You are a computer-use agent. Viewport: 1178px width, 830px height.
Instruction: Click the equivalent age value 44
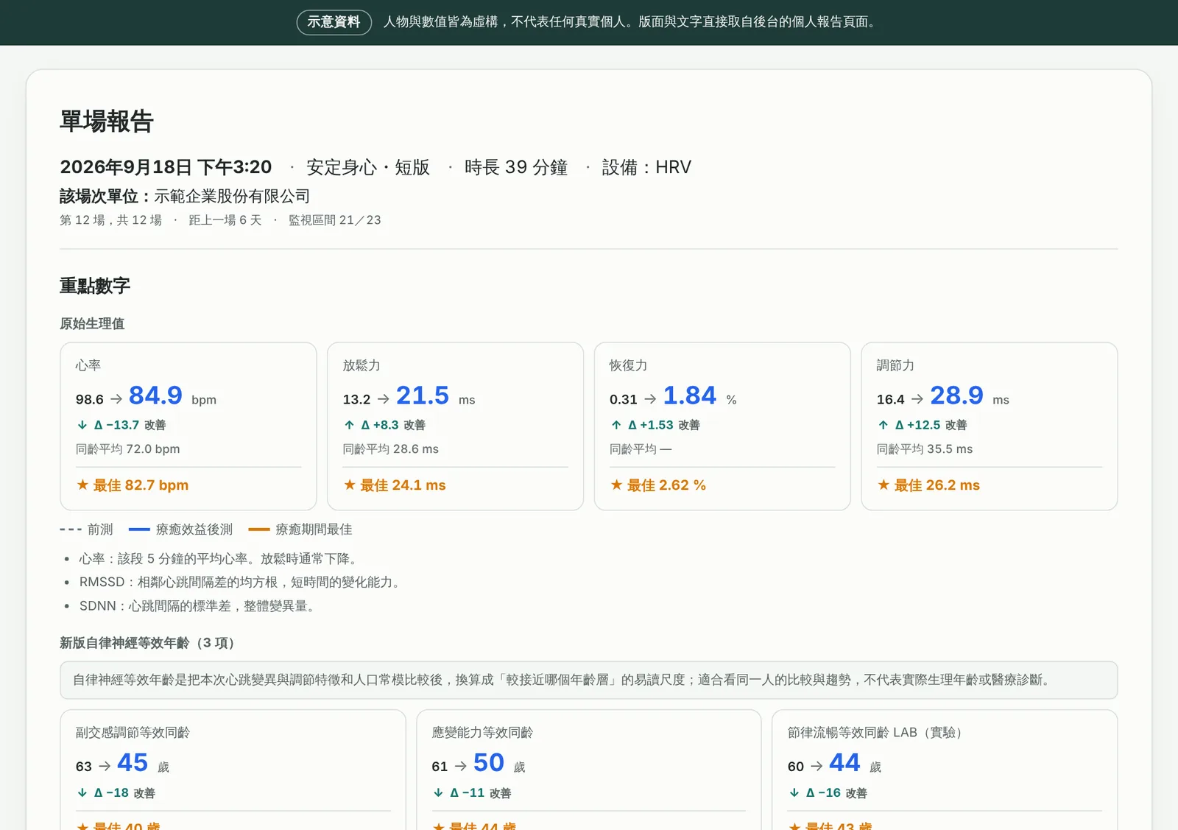(x=844, y=763)
